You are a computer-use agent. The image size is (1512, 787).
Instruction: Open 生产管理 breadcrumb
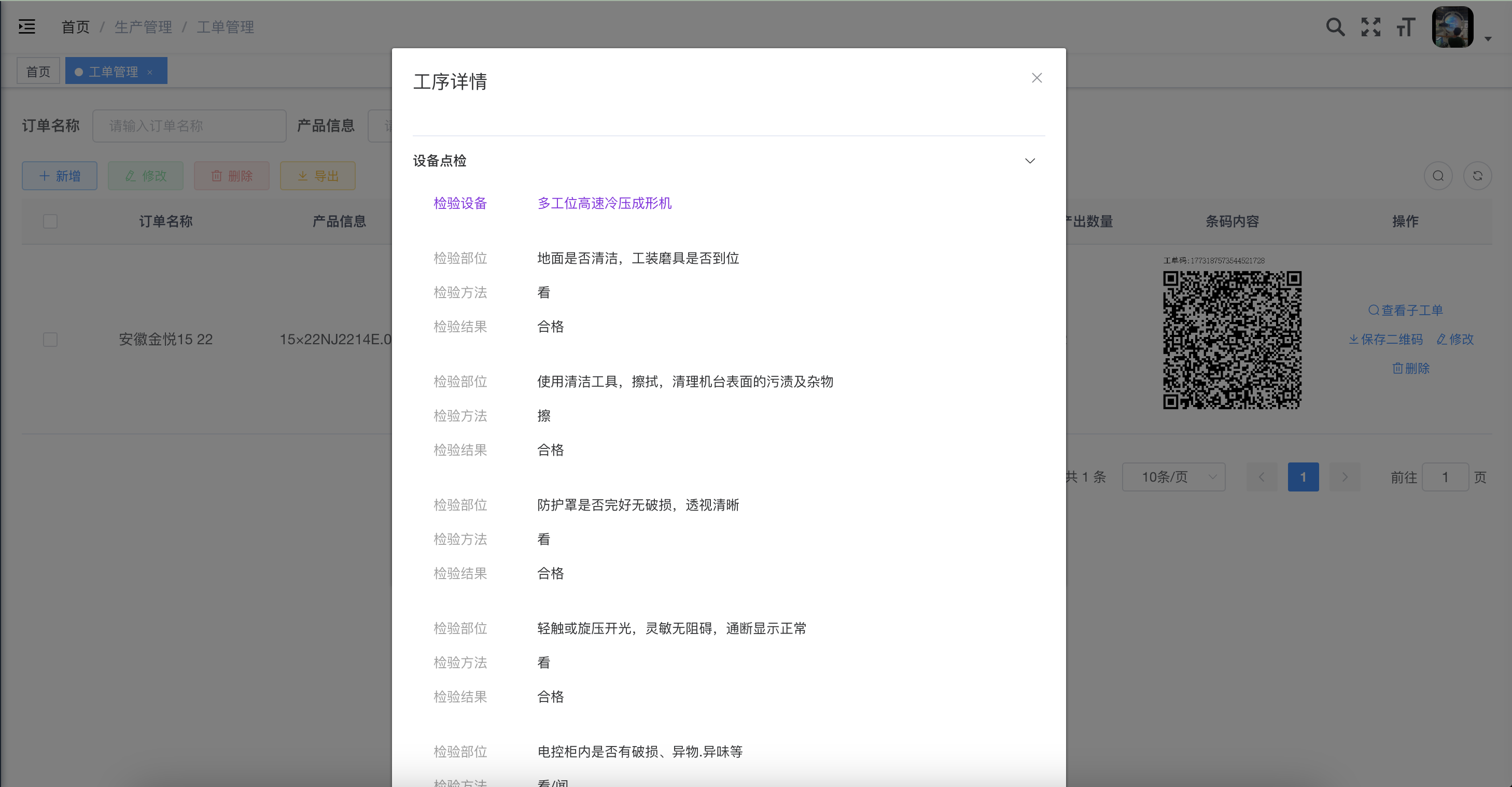click(143, 27)
